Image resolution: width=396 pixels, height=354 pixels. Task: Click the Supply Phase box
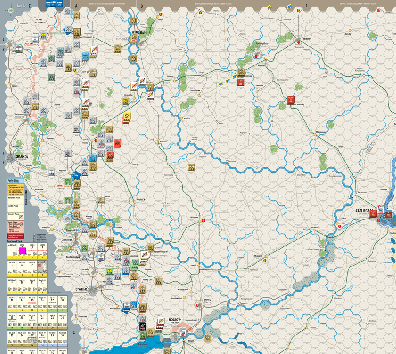[x=16, y=227]
